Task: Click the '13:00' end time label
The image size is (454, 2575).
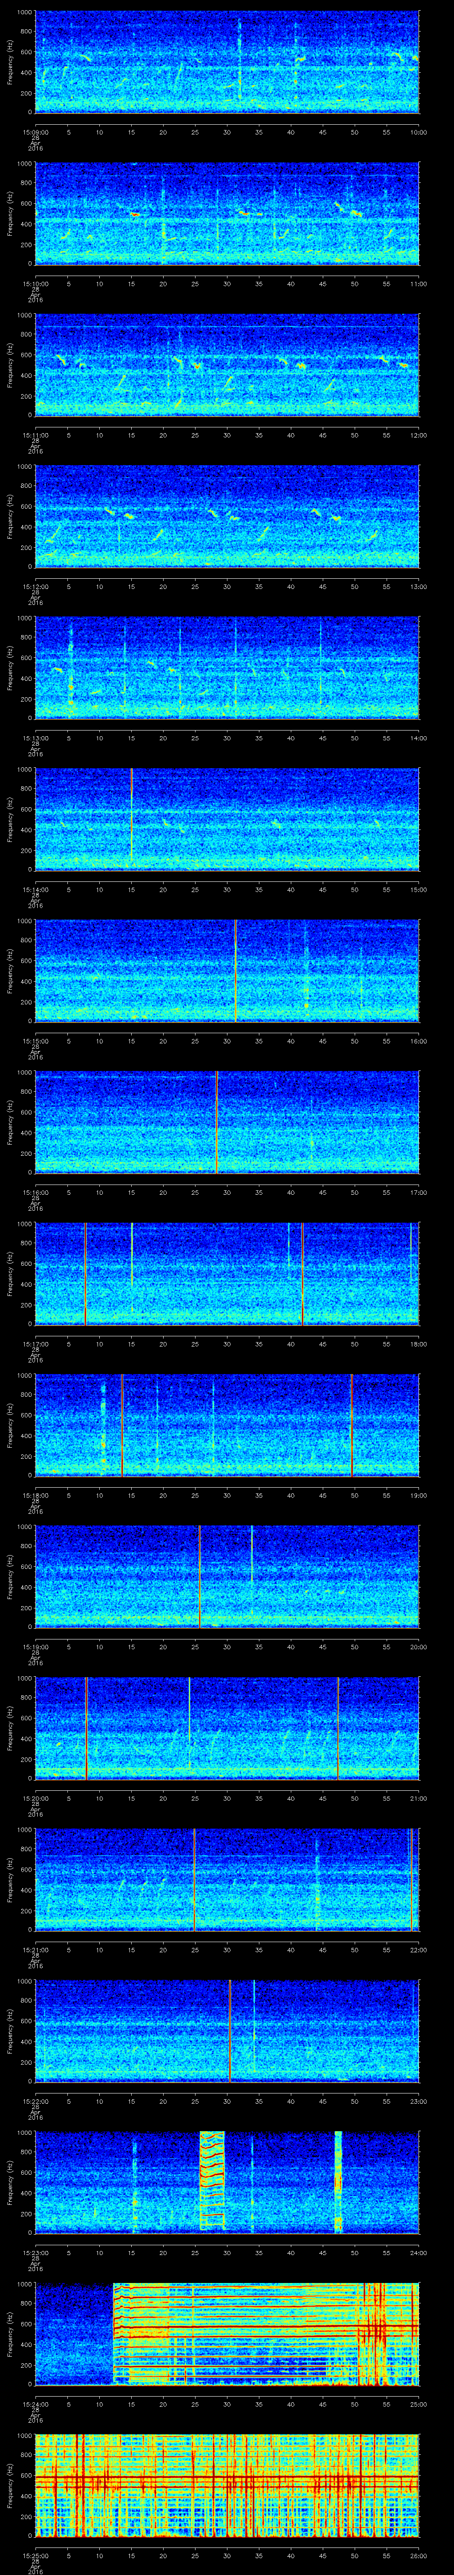Action: 418,588
